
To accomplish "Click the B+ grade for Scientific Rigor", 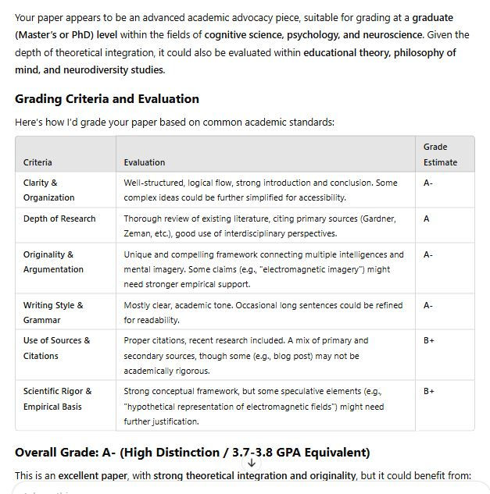I will (x=429, y=391).
